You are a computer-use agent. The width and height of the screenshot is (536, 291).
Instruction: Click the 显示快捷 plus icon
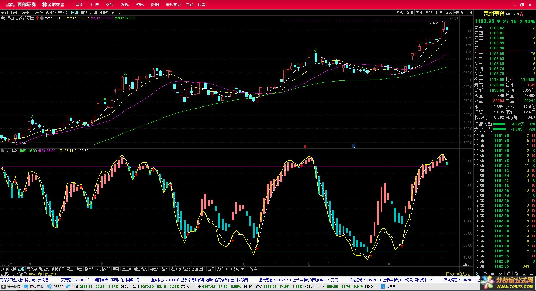coord(4,287)
